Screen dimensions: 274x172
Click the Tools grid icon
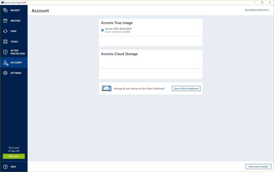pos(5,42)
